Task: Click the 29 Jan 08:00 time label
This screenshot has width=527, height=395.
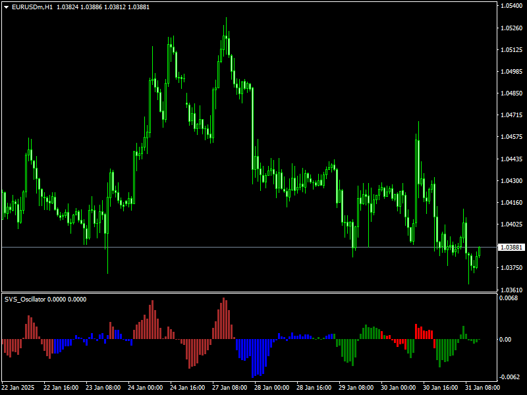Action: click(x=356, y=388)
